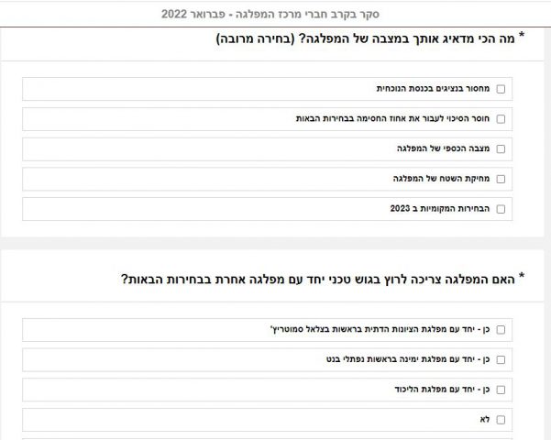Check the box for 'הציונות הדתית' with סמוטריץ'
This screenshot has width=551, height=440.
point(501,329)
